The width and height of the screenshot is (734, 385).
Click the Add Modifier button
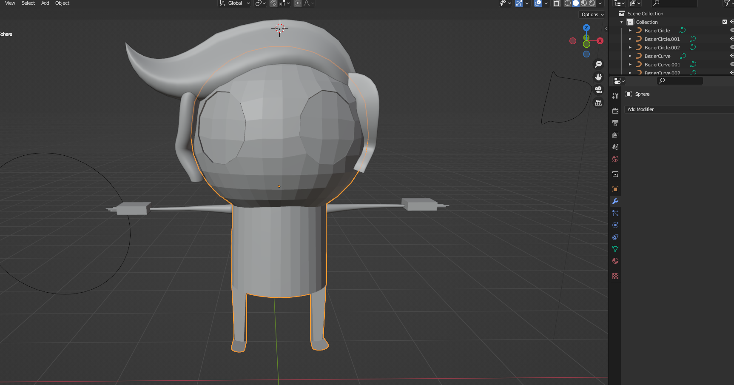(x=679, y=109)
